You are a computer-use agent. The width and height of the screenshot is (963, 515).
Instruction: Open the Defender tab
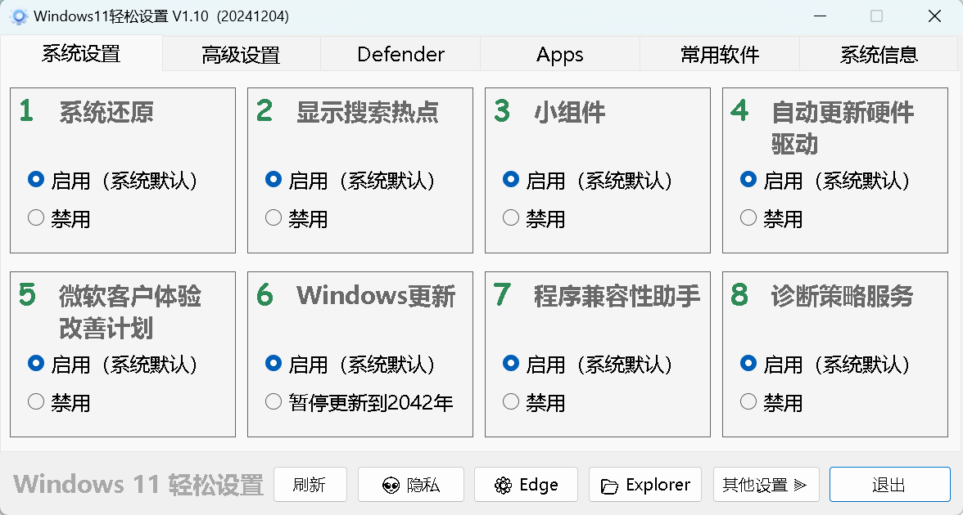coord(400,53)
